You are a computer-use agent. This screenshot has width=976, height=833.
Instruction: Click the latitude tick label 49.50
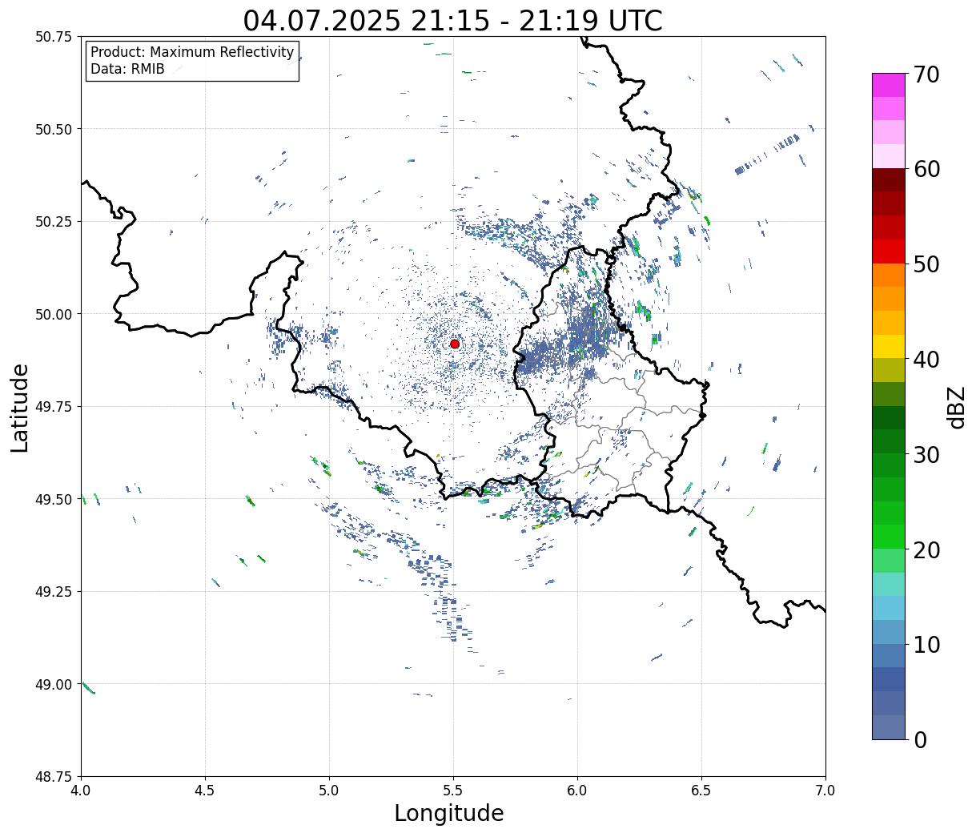point(53,499)
